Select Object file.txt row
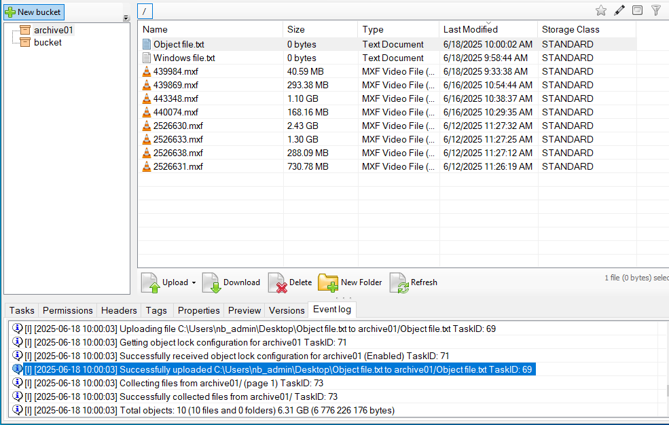This screenshot has width=669, height=425. [387, 44]
